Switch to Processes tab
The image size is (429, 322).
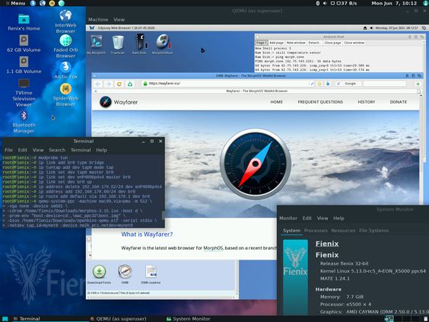click(x=316, y=231)
